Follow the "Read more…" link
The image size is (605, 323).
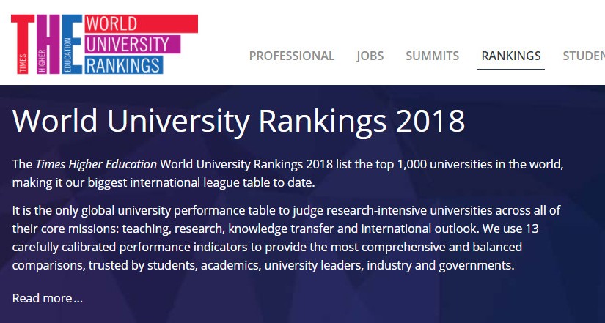48,298
